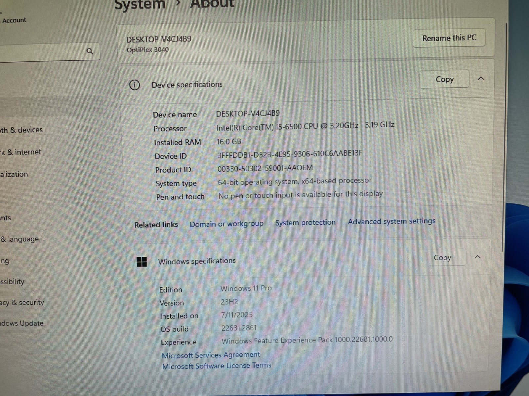Click the PC name DESKTOP-V4CJ4B9 in header card
The image size is (529, 396).
pyautogui.click(x=159, y=39)
